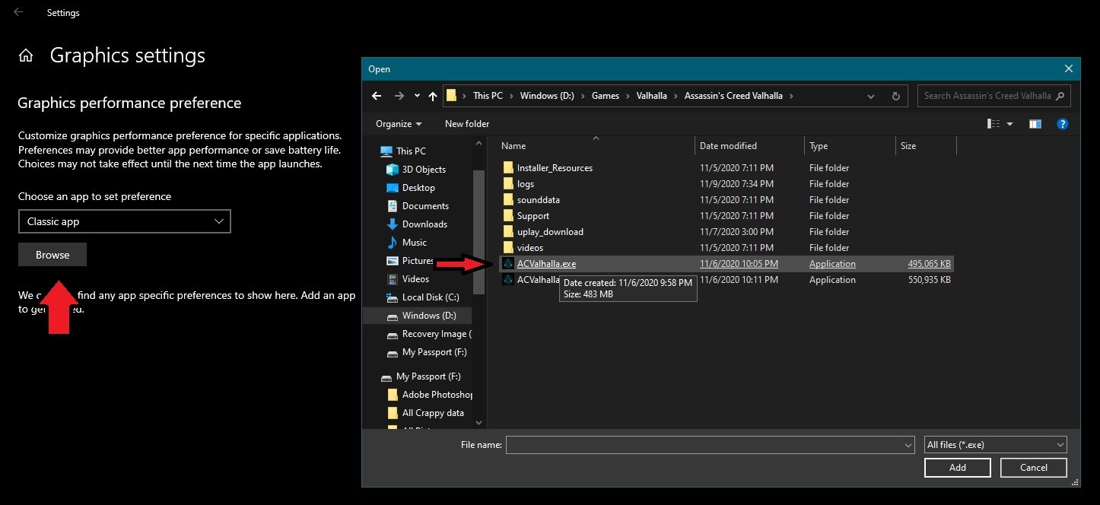Select the Support folder in the file list
Image resolution: width=1100 pixels, height=505 pixels.
point(533,216)
